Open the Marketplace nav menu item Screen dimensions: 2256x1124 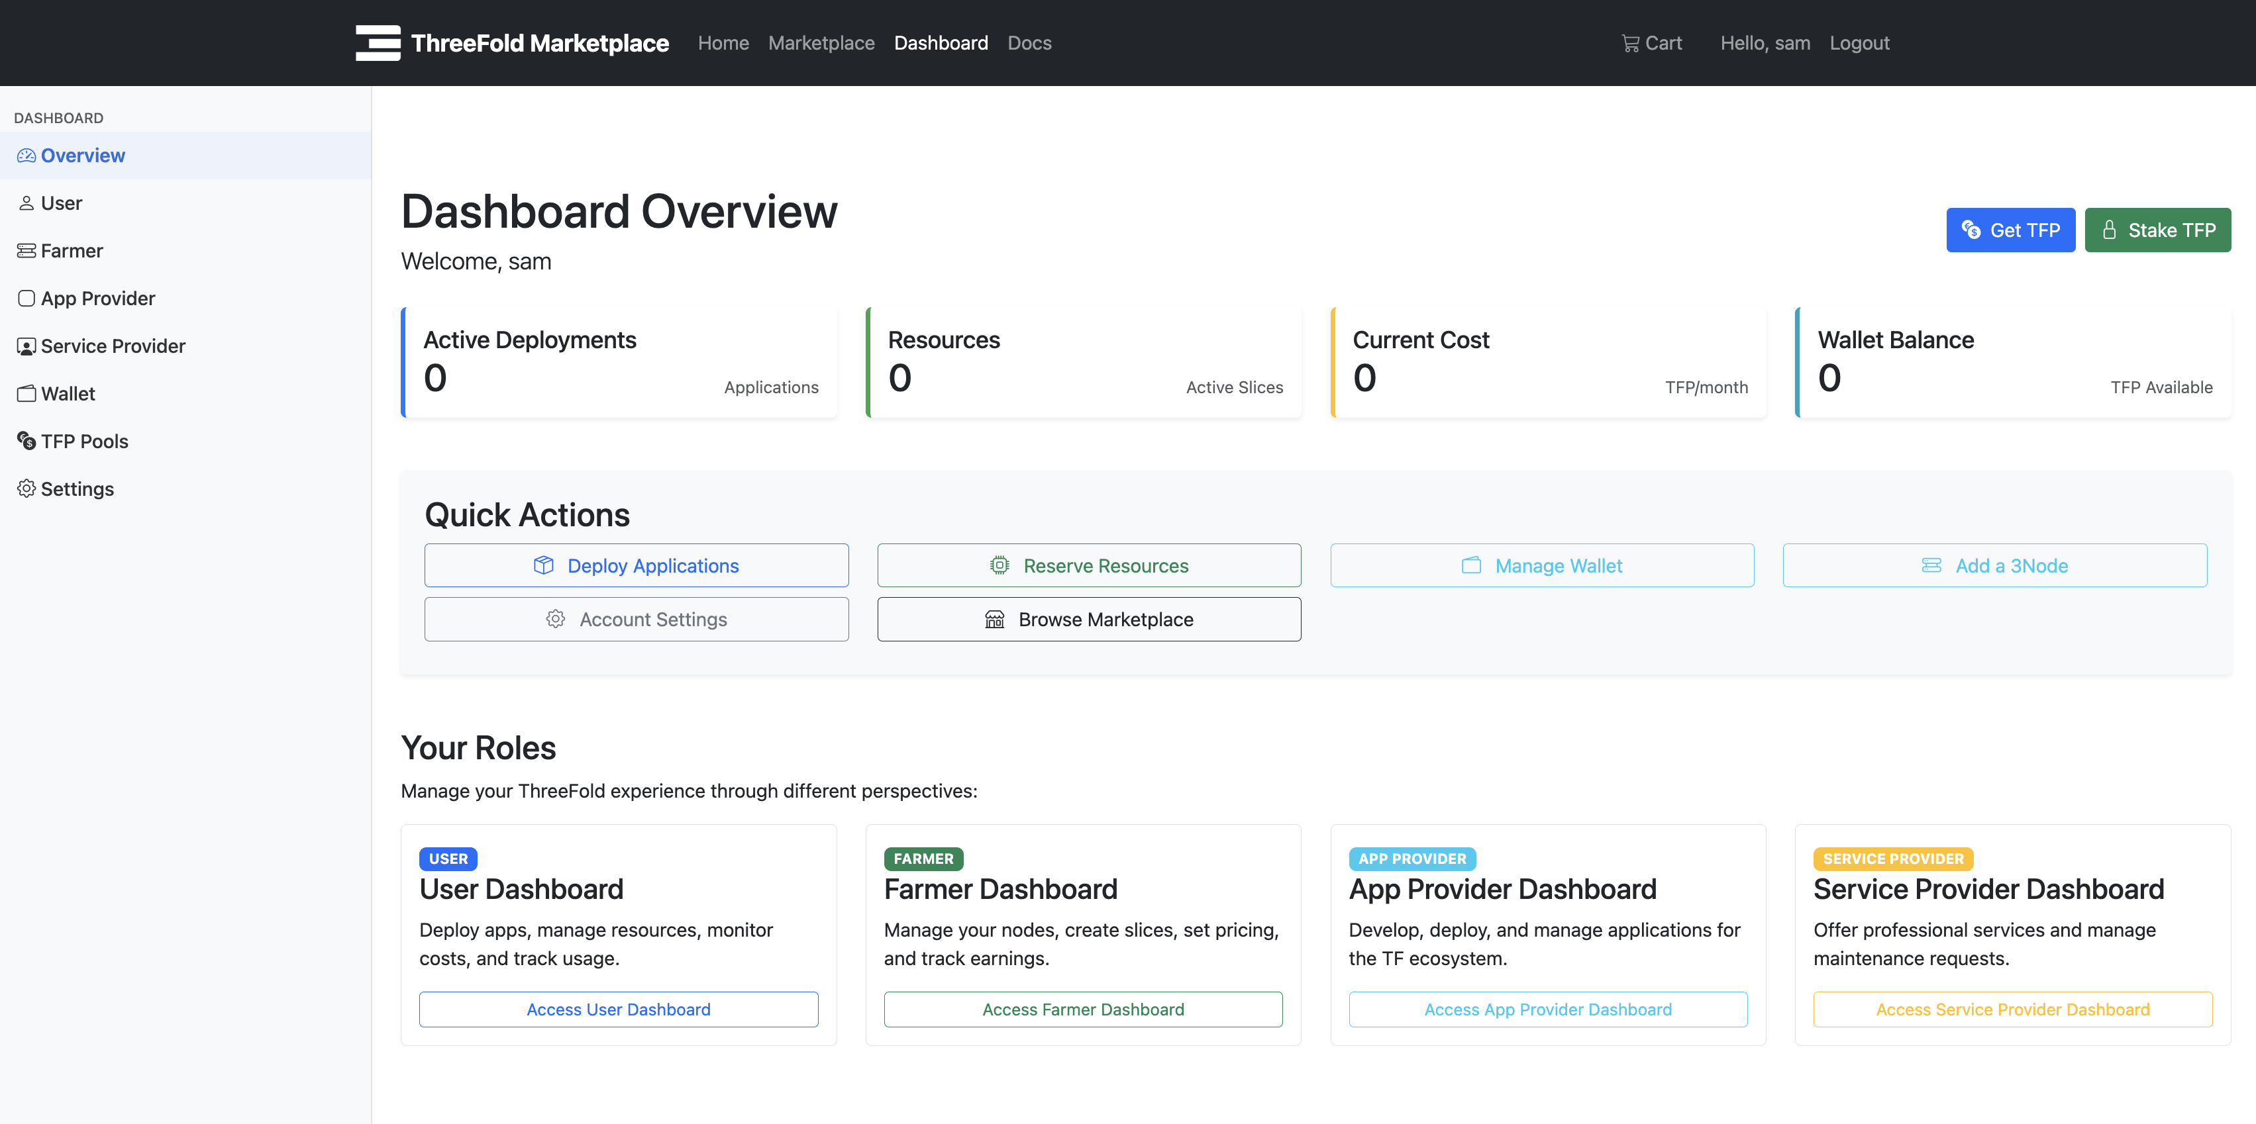coord(821,43)
